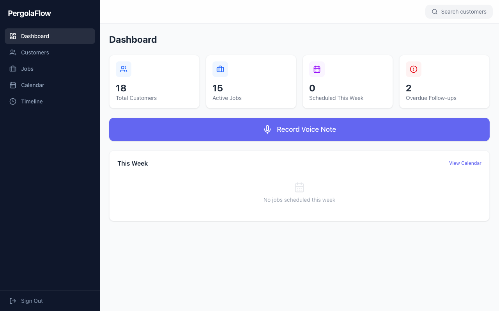The image size is (499, 311).
Task: Open Customers via the people icon
Action: coord(12,52)
